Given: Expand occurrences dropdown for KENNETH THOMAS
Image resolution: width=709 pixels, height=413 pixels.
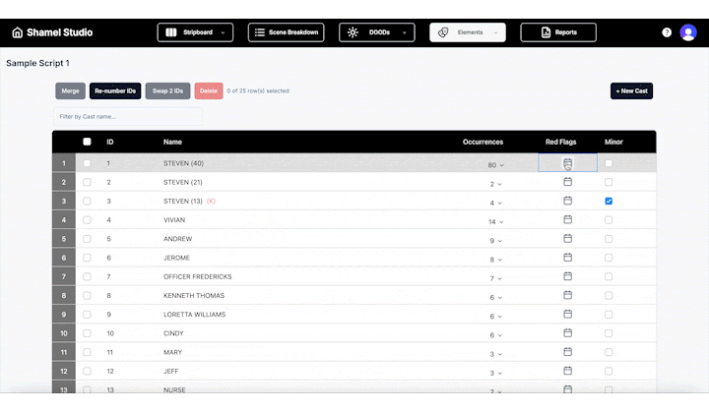Looking at the screenshot, I should pyautogui.click(x=496, y=297).
